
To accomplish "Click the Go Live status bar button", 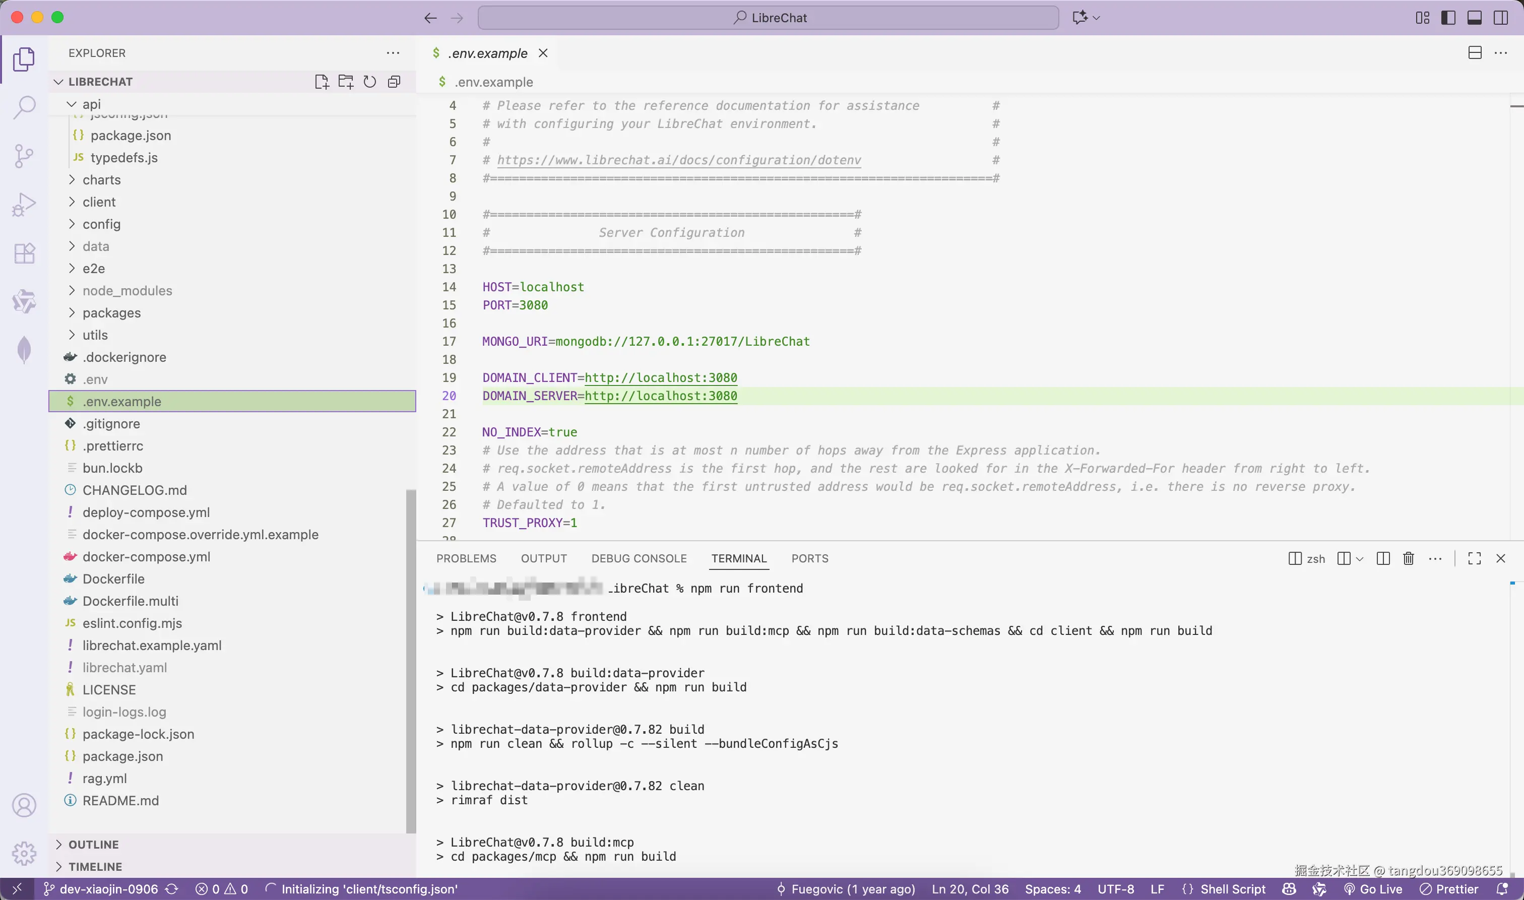I will tap(1374, 889).
